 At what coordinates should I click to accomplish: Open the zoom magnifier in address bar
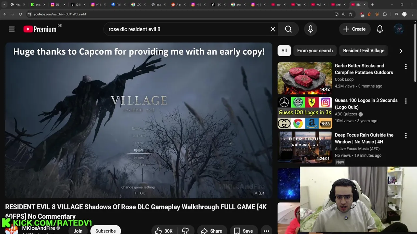point(343,14)
